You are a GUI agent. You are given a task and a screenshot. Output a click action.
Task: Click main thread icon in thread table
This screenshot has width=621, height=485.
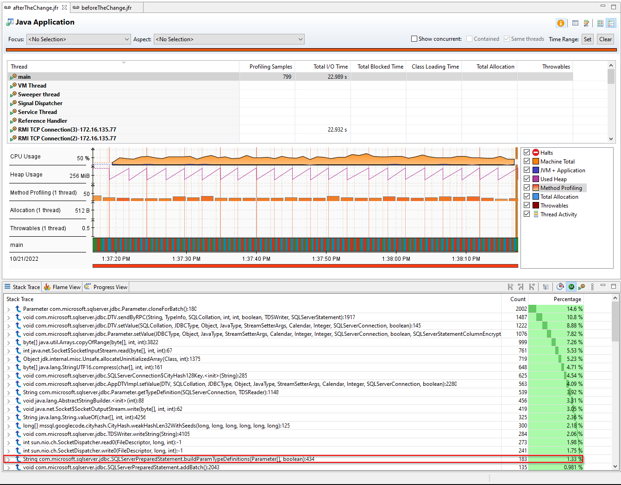click(13, 76)
